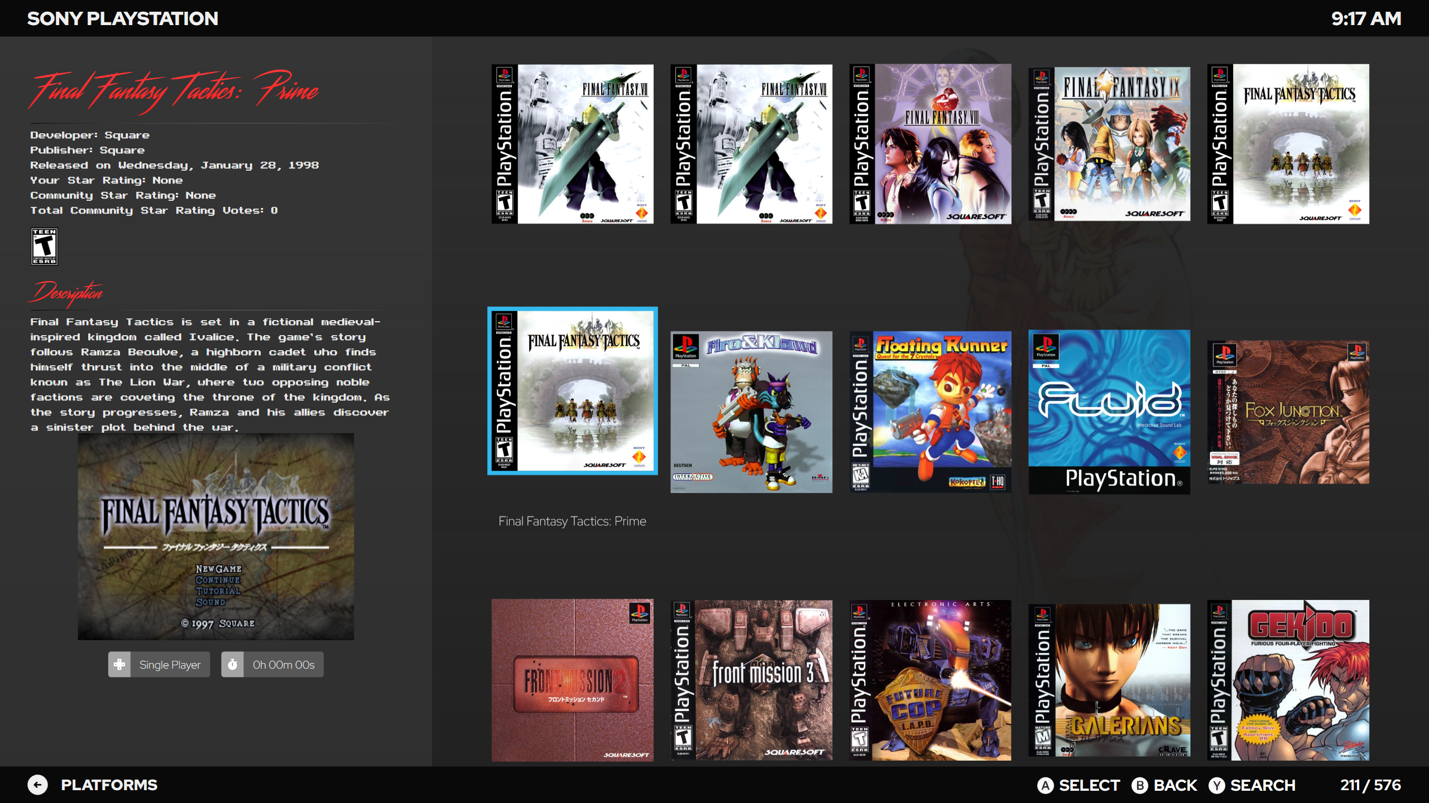1429x803 pixels.
Task: Select the Firo & Klawd cover
Action: (x=751, y=412)
